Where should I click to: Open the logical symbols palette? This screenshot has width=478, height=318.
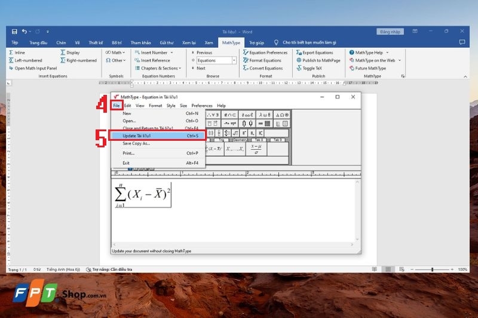(213, 115)
